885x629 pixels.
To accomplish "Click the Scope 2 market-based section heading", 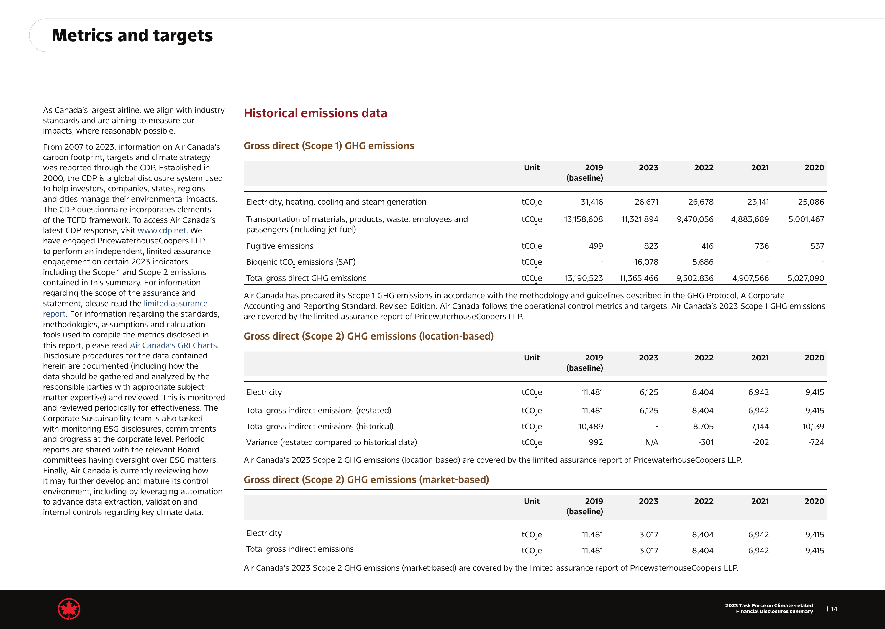I will point(366,480).
